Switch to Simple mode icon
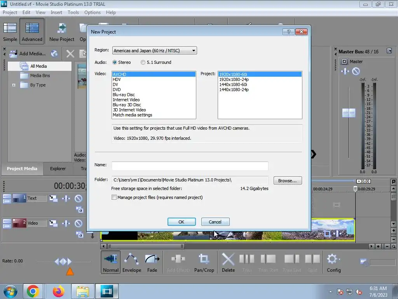This screenshot has height=299, width=398. coord(10,31)
